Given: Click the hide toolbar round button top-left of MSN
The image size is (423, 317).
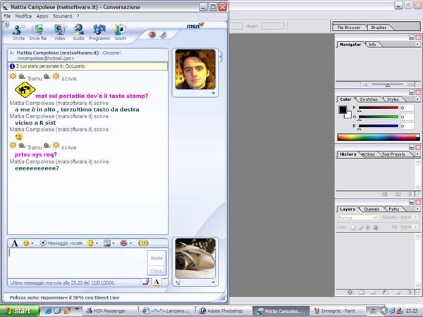Looking at the screenshot, I should 6,25.
